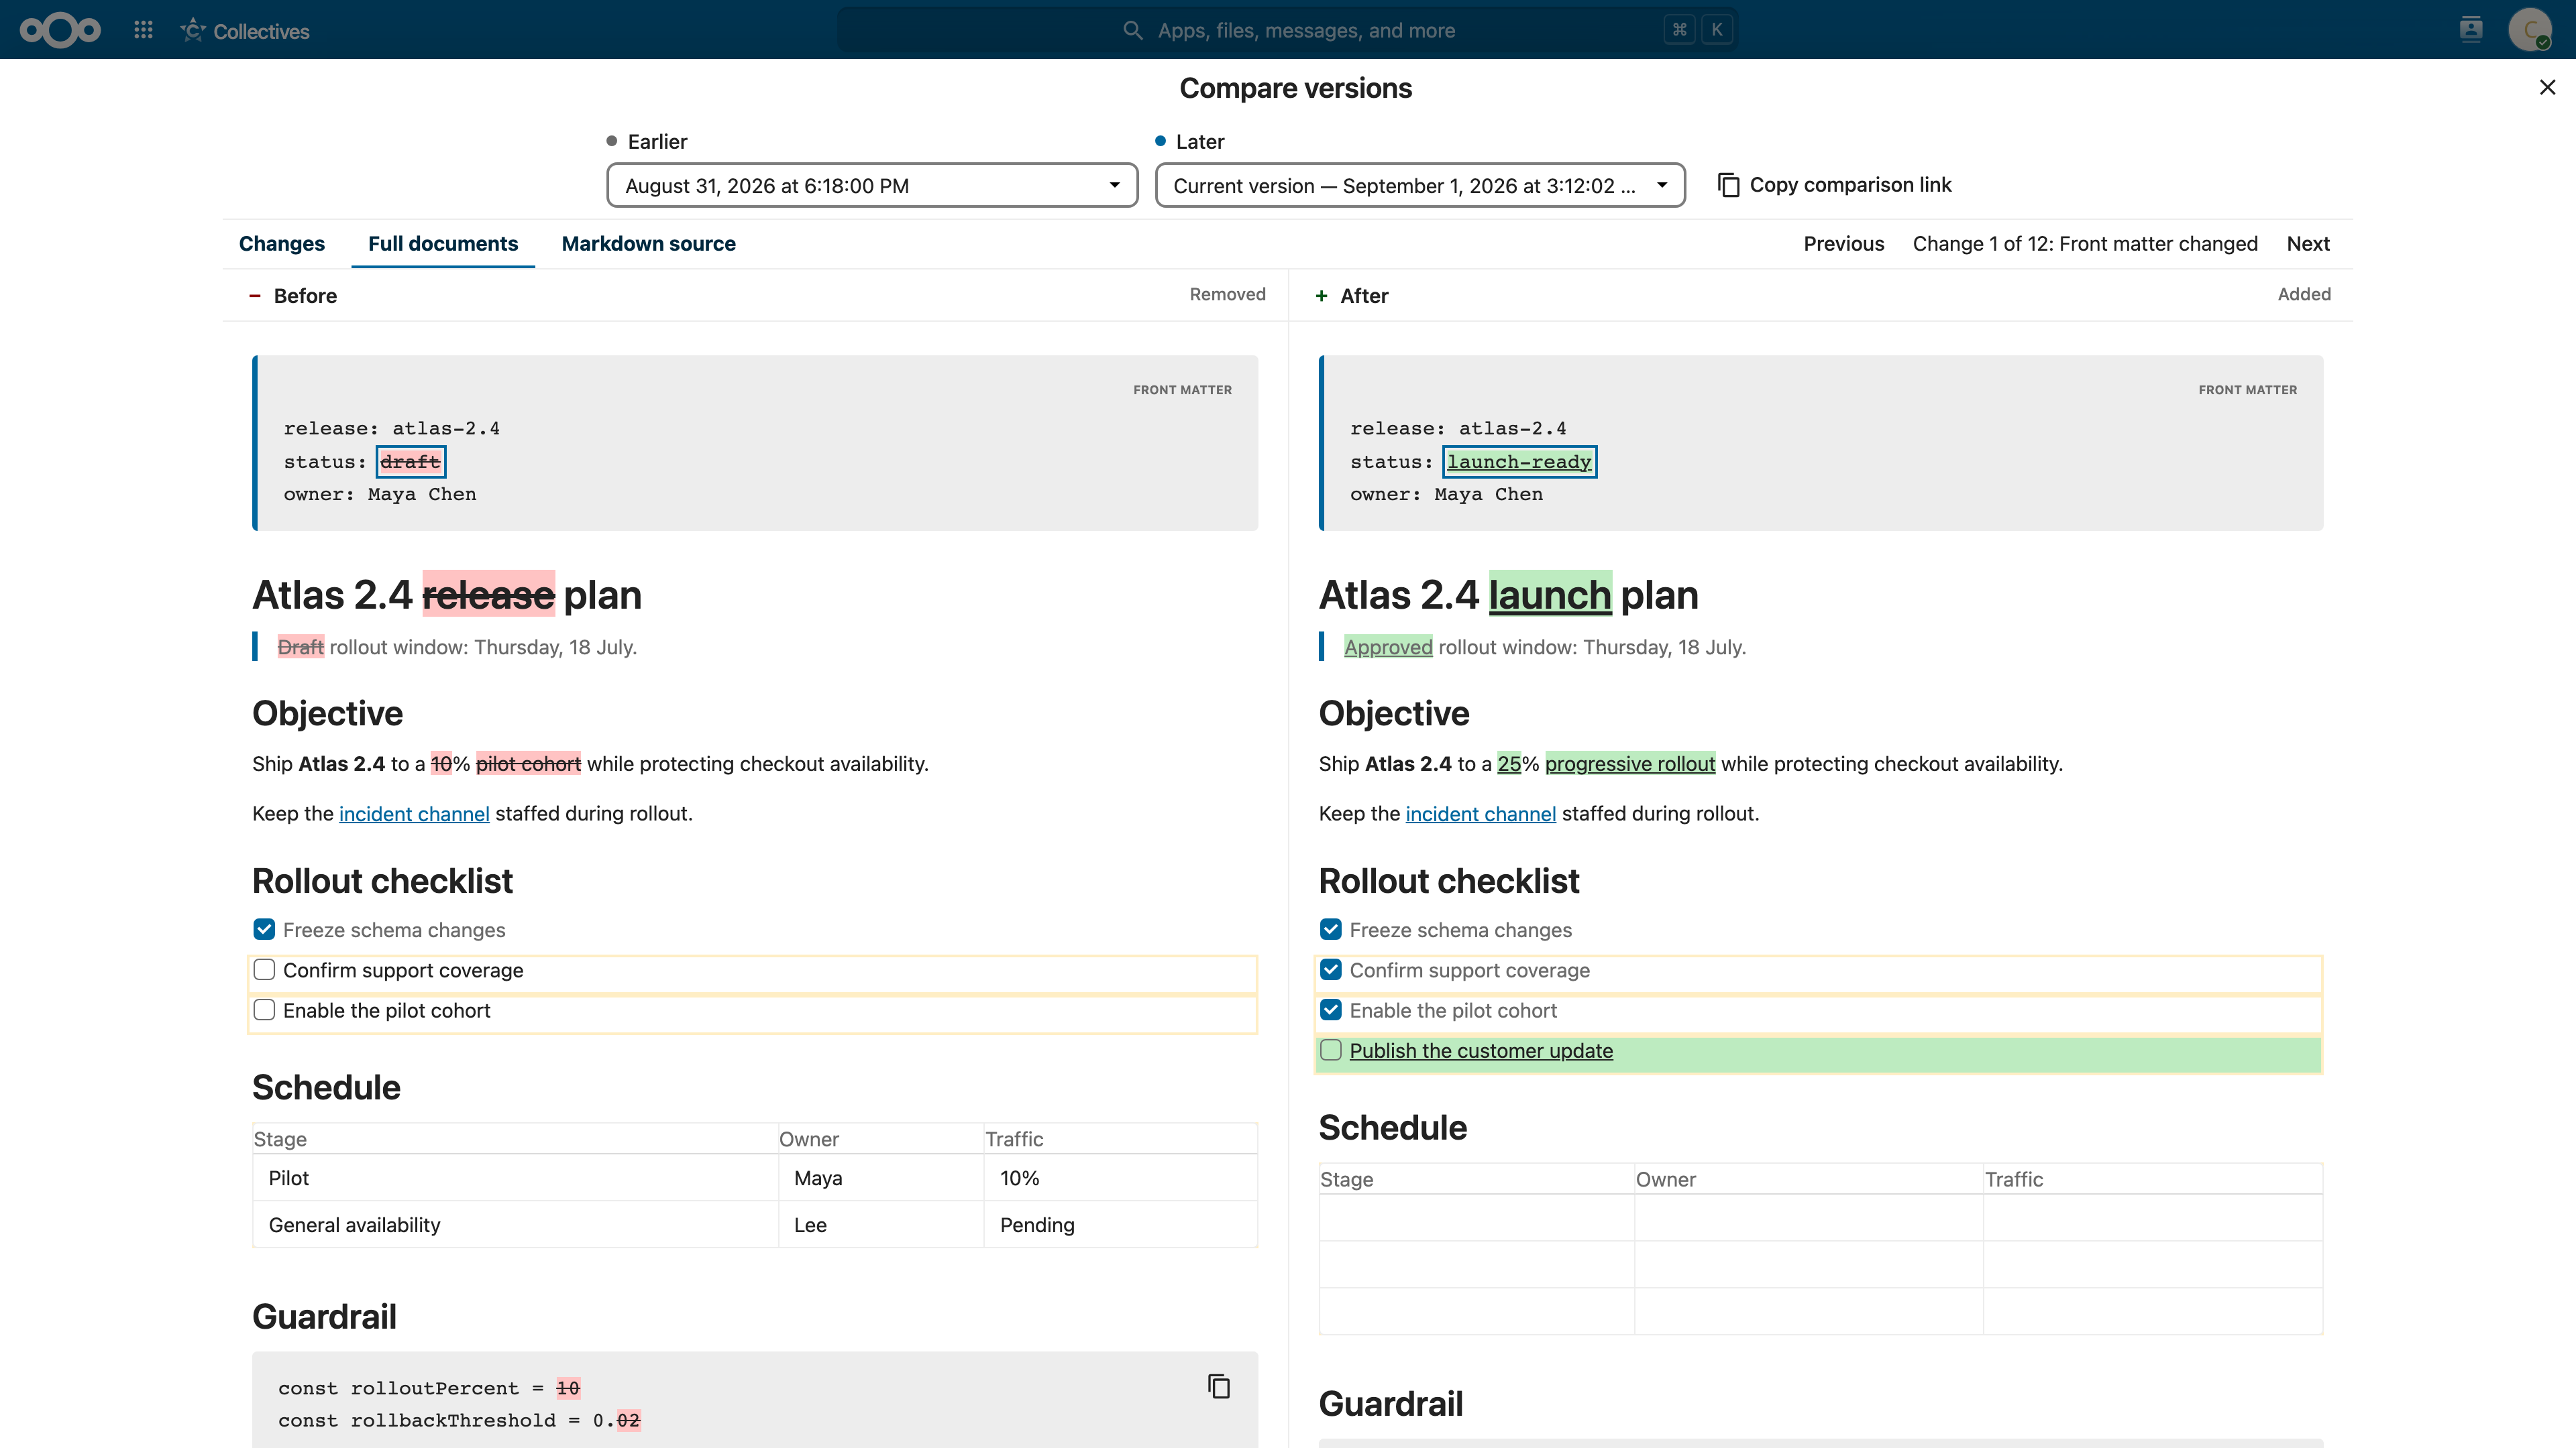Click the 'Maya' owner table cell

point(880,1179)
